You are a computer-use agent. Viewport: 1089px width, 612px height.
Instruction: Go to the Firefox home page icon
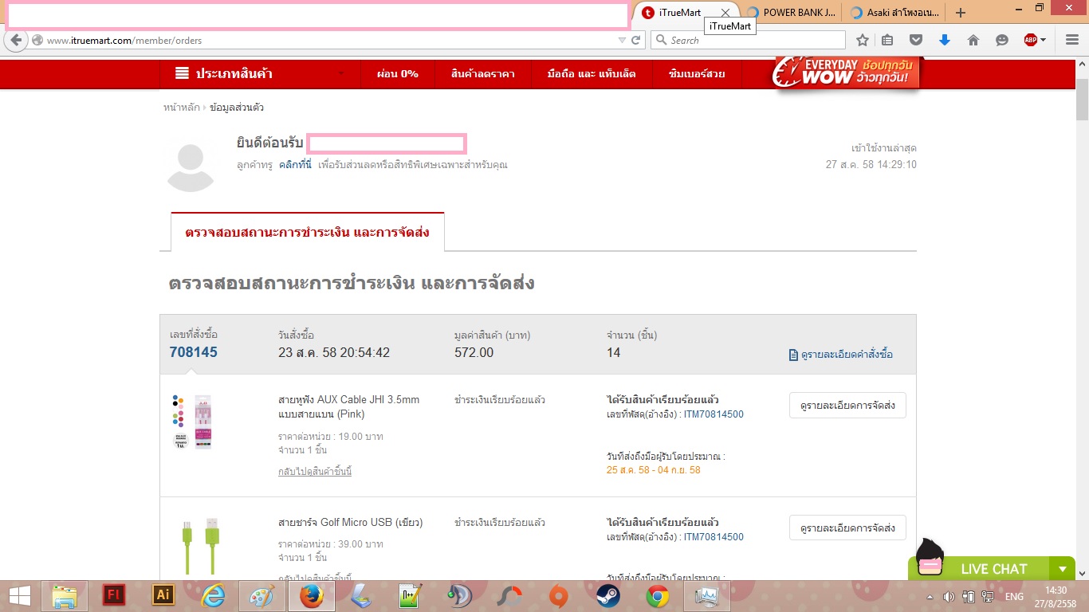[973, 40]
